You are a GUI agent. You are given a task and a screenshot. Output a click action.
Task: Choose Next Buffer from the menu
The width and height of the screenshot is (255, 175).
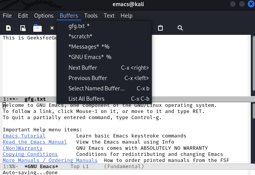(104, 68)
